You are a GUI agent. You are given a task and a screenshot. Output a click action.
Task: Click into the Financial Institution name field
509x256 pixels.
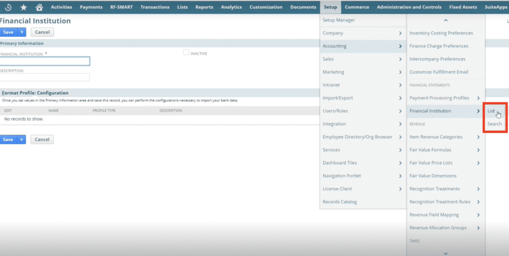coord(45,61)
